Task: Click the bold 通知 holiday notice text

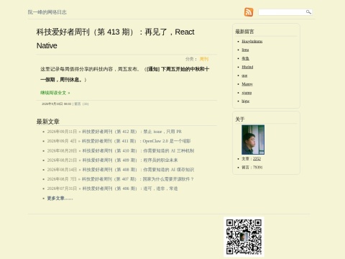Action: [124, 74]
